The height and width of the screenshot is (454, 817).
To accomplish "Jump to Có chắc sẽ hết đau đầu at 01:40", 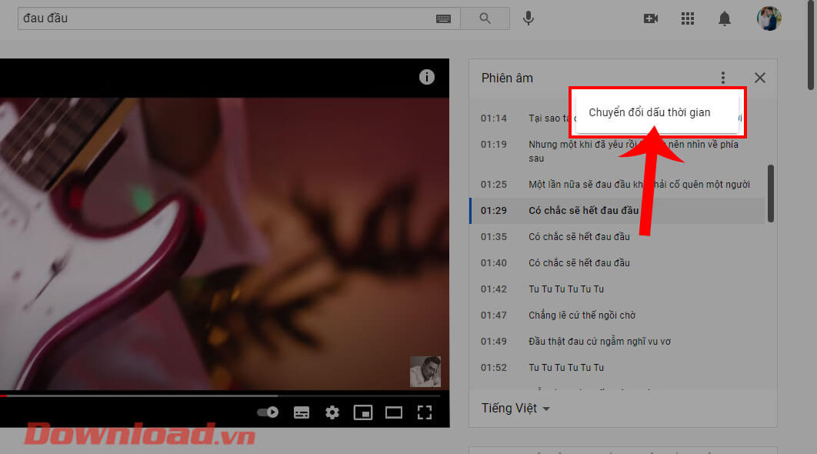I will click(x=616, y=262).
